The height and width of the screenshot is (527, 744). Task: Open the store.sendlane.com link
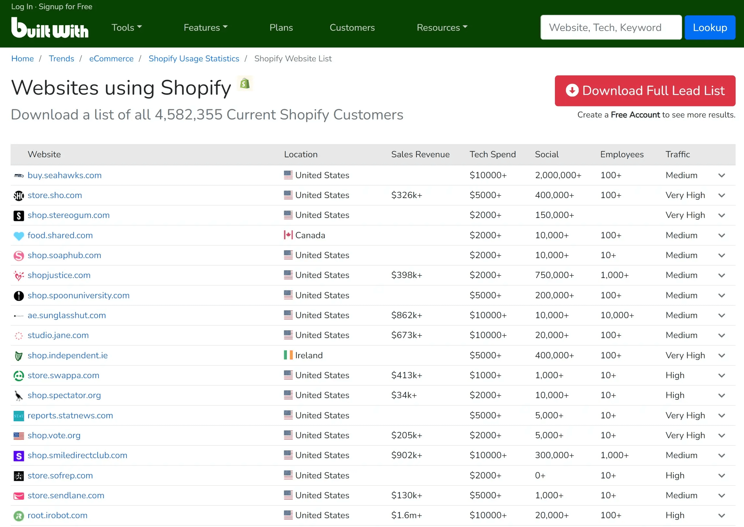[x=66, y=495]
